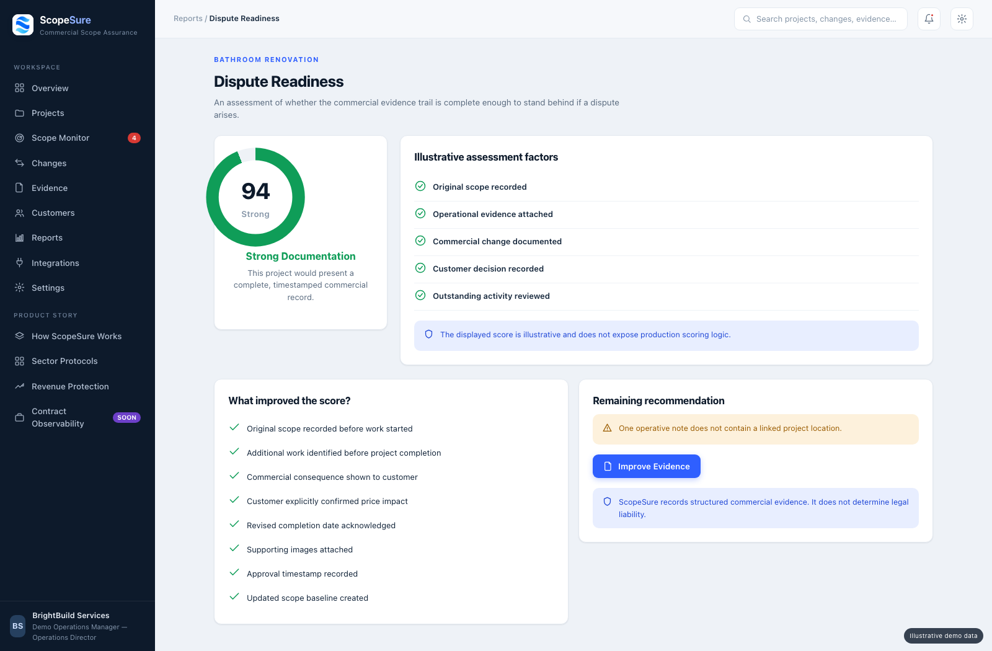Click the SOON badge

(x=126, y=417)
